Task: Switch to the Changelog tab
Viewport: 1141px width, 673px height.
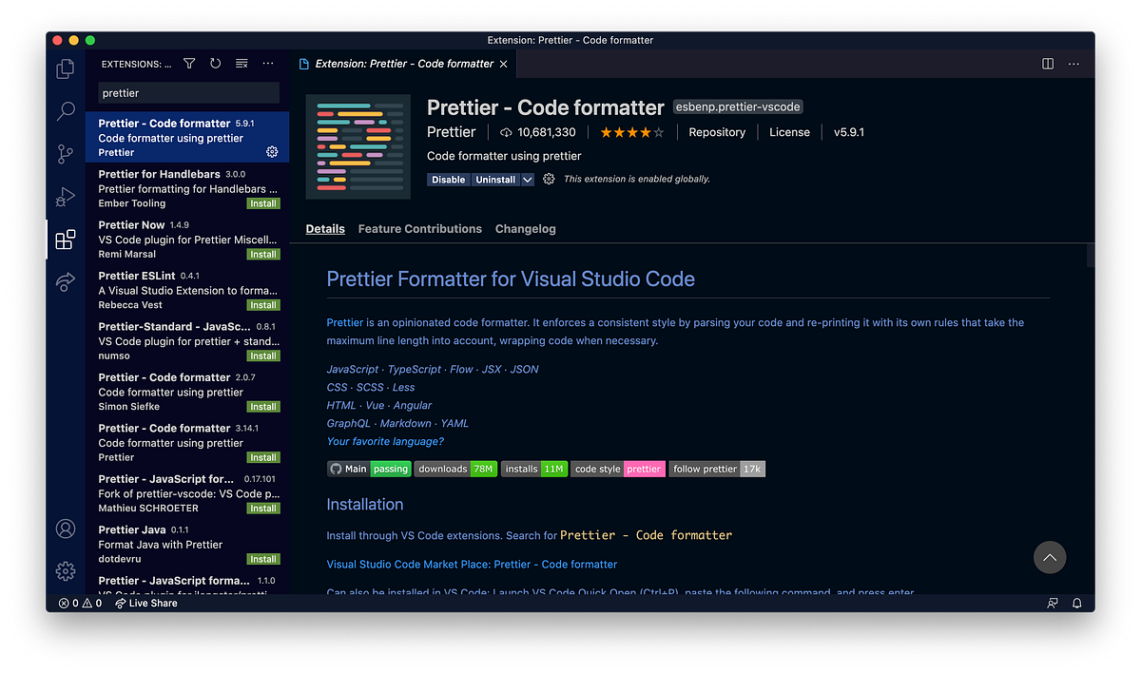Action: (x=525, y=228)
